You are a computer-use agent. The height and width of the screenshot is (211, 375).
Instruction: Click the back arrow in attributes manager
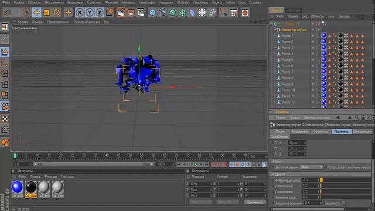pos(337,117)
